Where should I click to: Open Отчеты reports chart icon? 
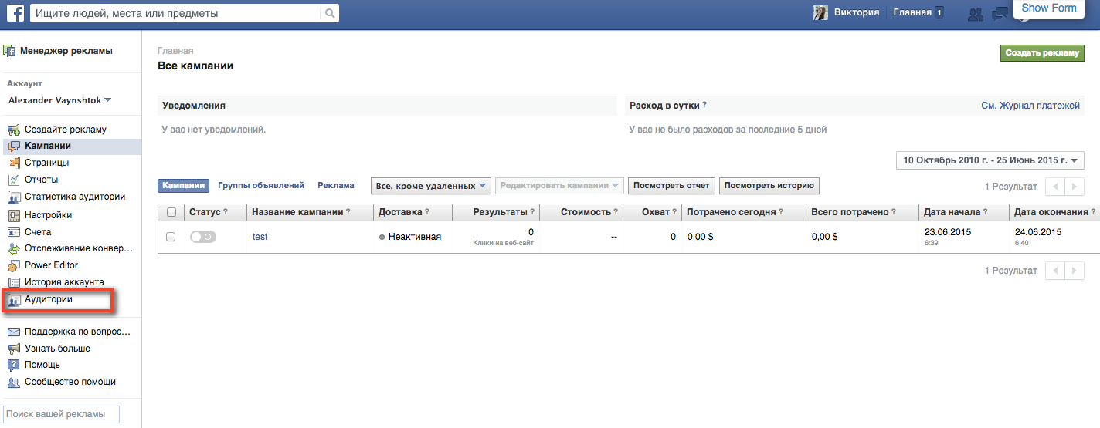[x=14, y=180]
